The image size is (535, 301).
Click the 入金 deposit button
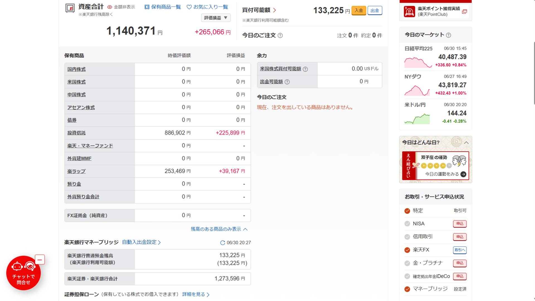click(359, 11)
